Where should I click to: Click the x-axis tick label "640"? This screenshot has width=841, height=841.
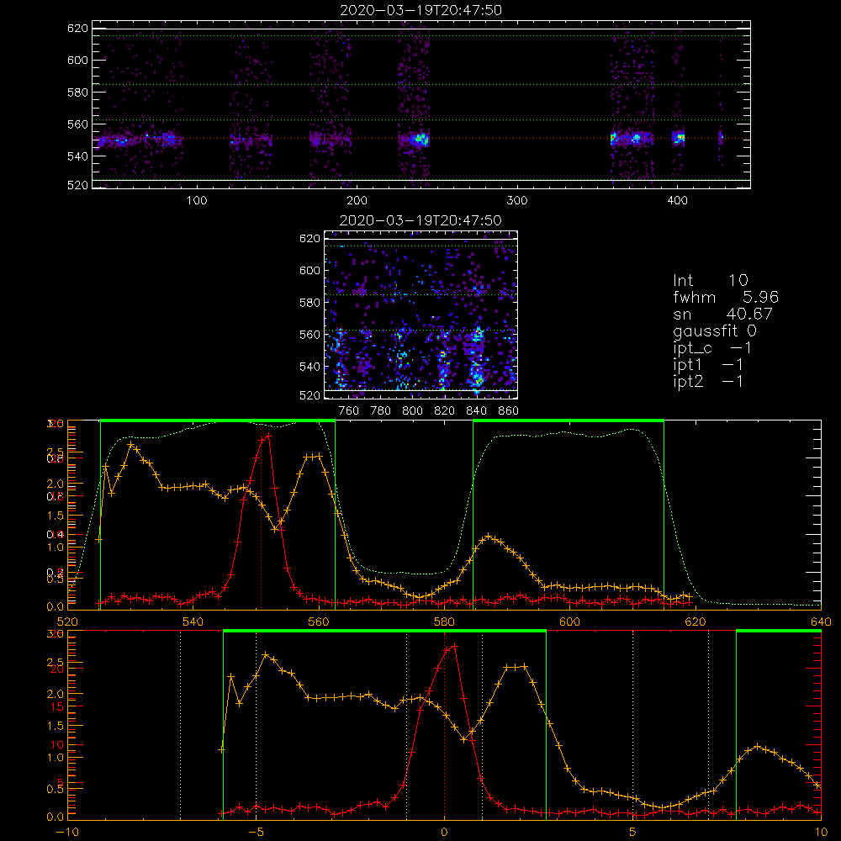pyautogui.click(x=821, y=621)
